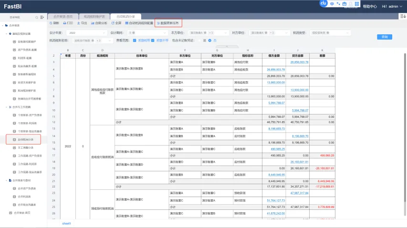
Task: Click the 13,900,000.00 debit link in row 6
Action: pyautogui.click(x=276, y=83)
